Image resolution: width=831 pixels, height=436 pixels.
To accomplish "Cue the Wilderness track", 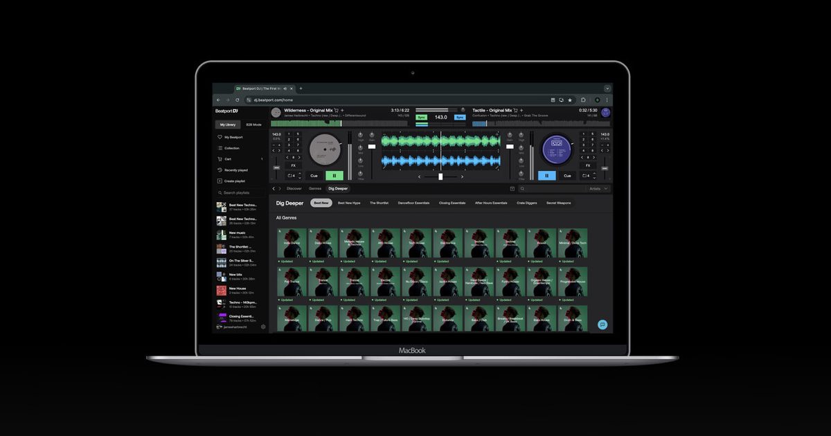I will pos(314,176).
